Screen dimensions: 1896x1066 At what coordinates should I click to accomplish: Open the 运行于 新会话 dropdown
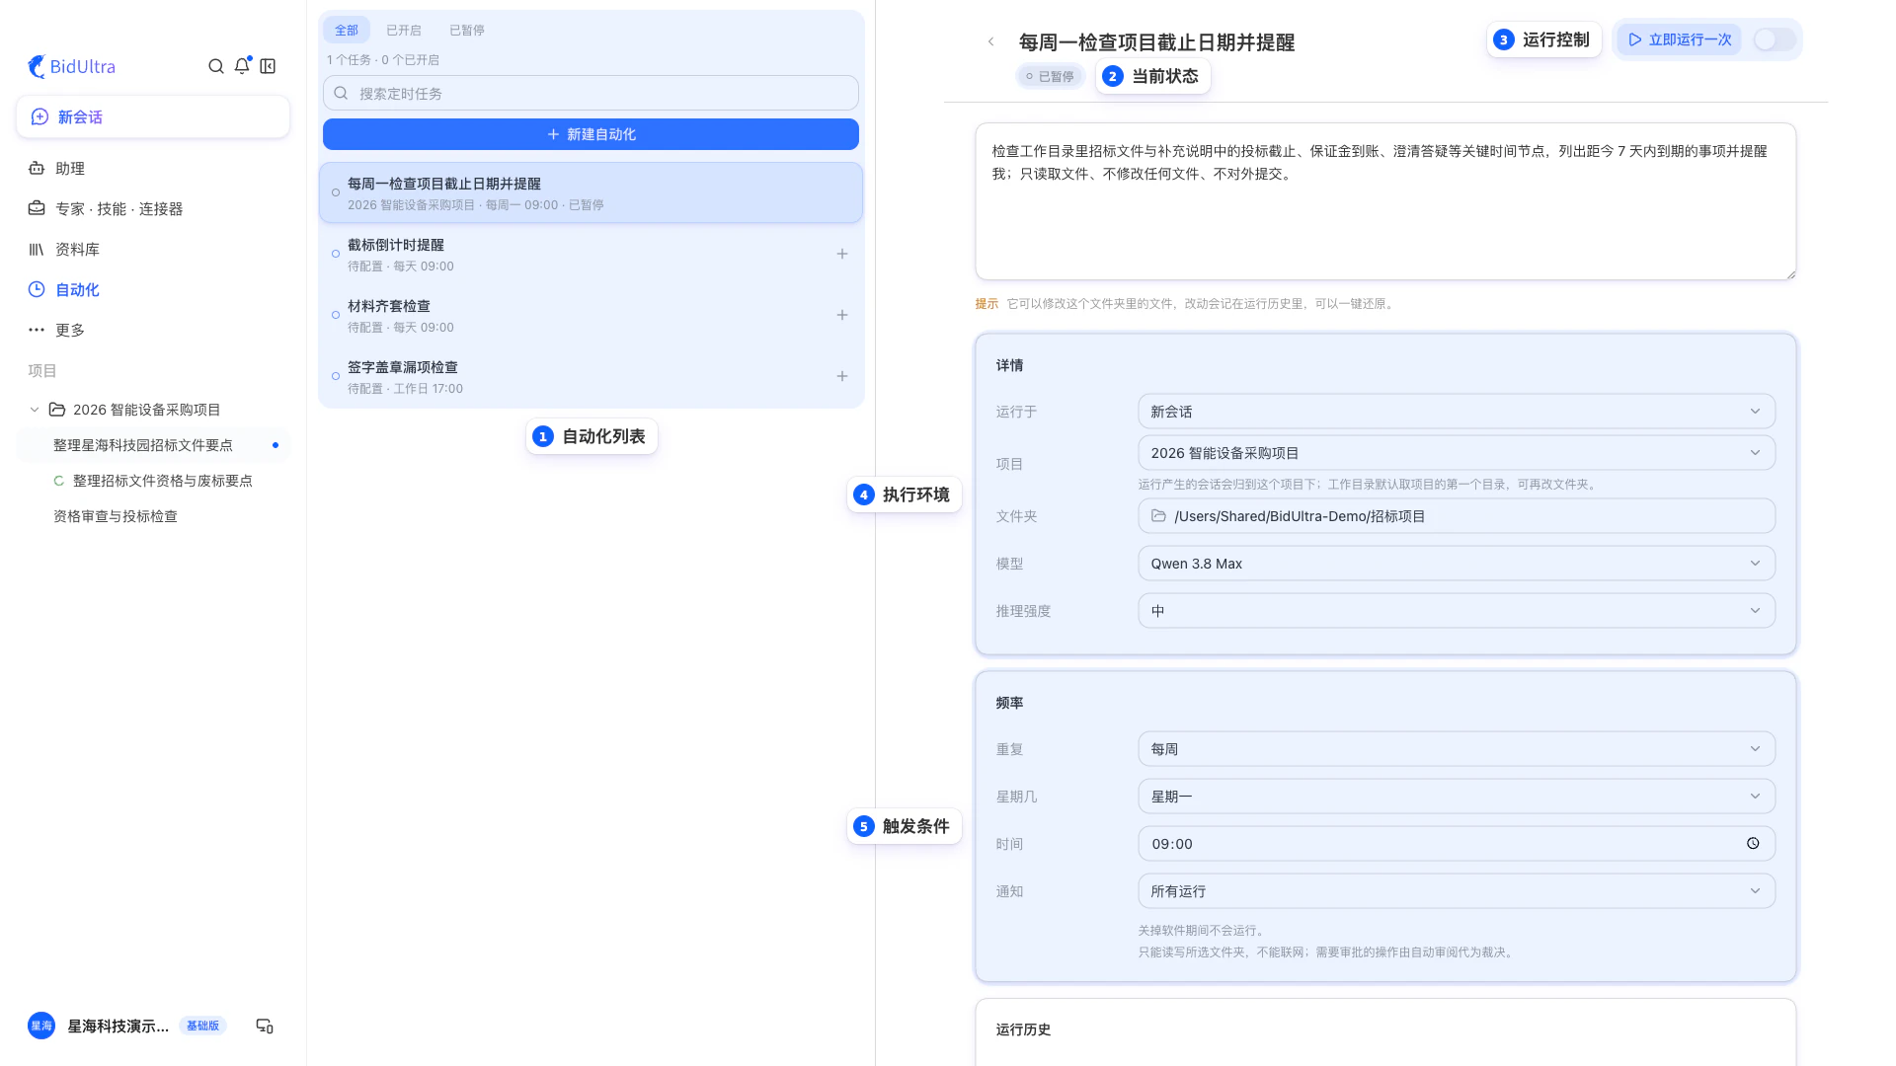pos(1457,412)
